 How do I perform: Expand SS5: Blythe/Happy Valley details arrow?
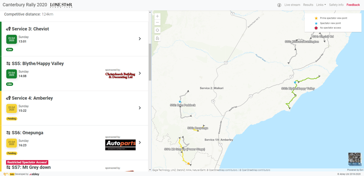point(140,73)
